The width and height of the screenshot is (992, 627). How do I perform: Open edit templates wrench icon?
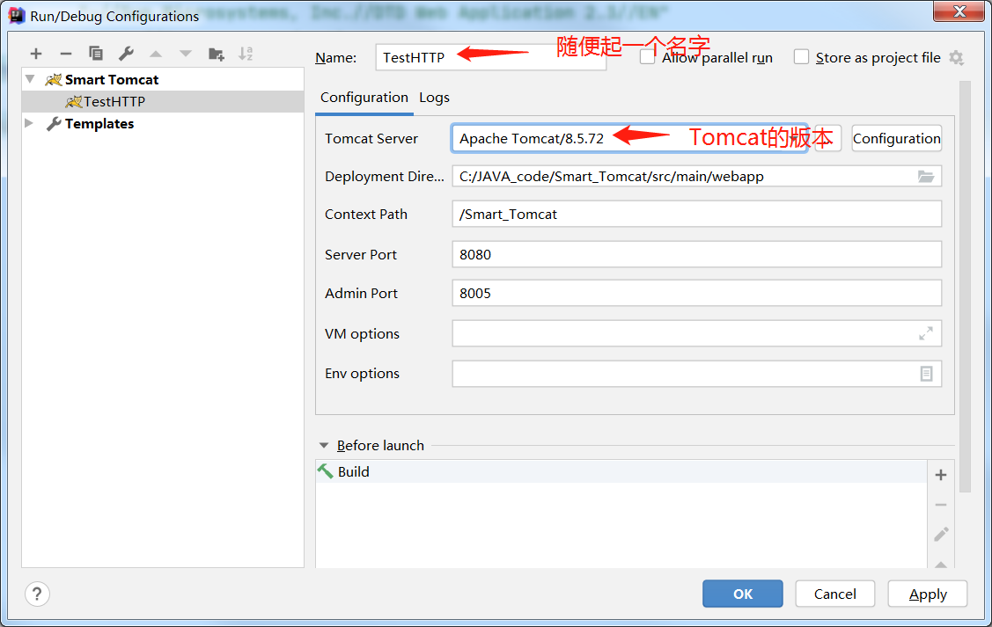pos(126,54)
